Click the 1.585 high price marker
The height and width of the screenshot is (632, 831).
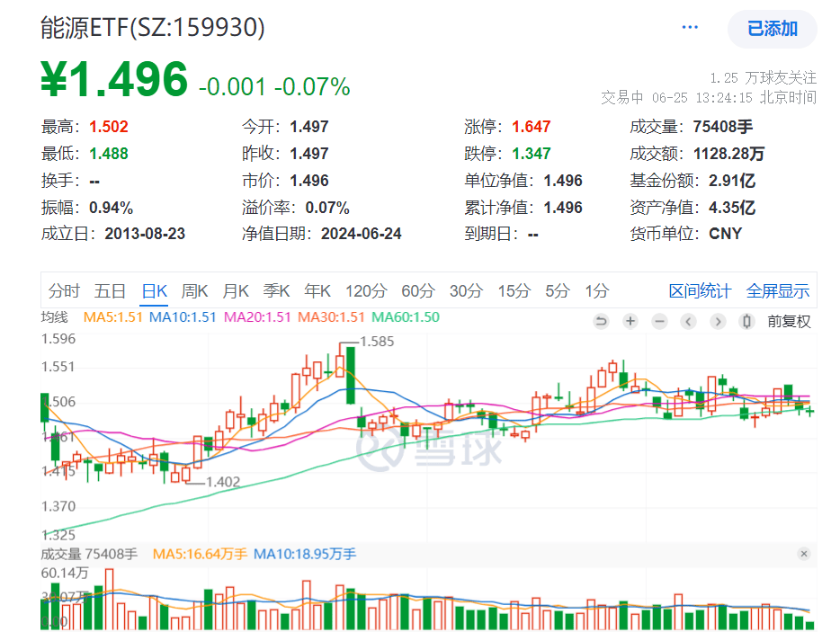(x=377, y=342)
